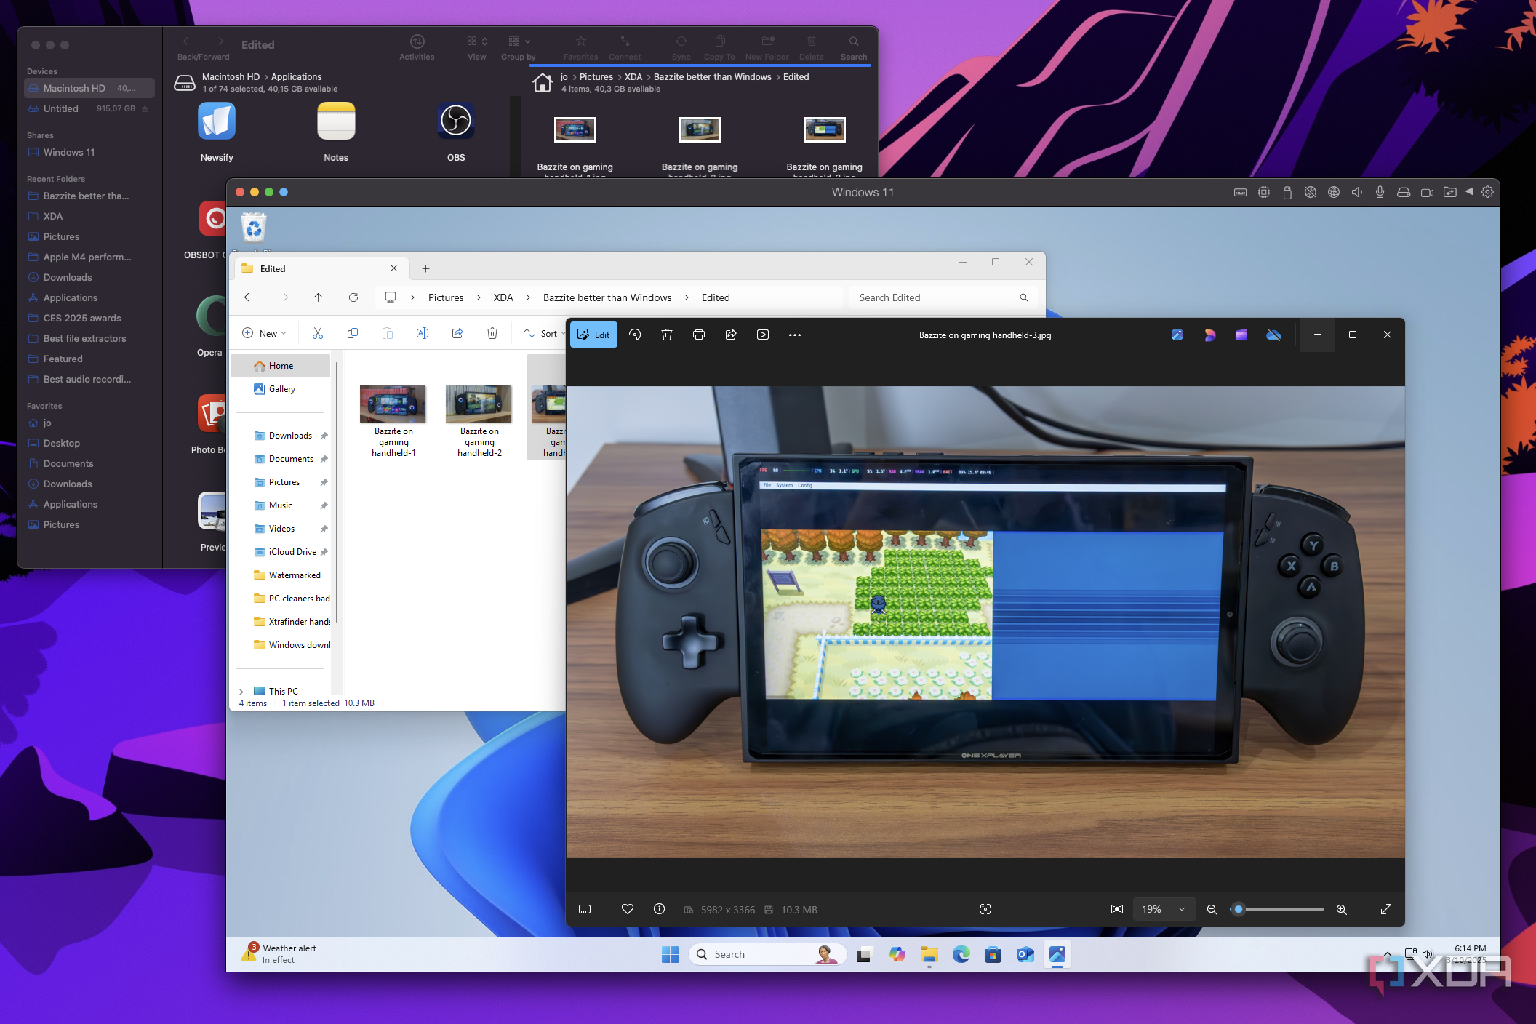Click taskbar Search box
This screenshot has width=1536, height=1024.
click(768, 954)
